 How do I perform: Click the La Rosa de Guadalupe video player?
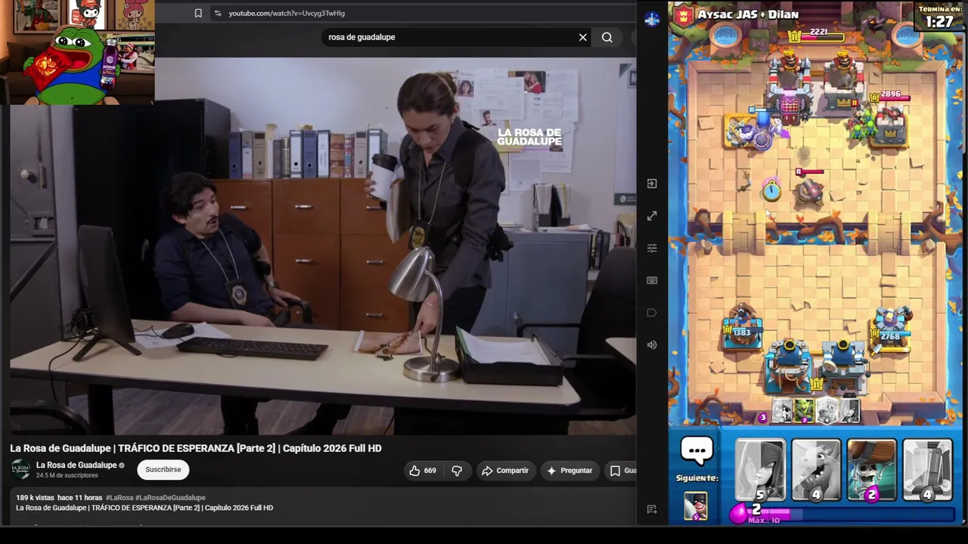(323, 246)
